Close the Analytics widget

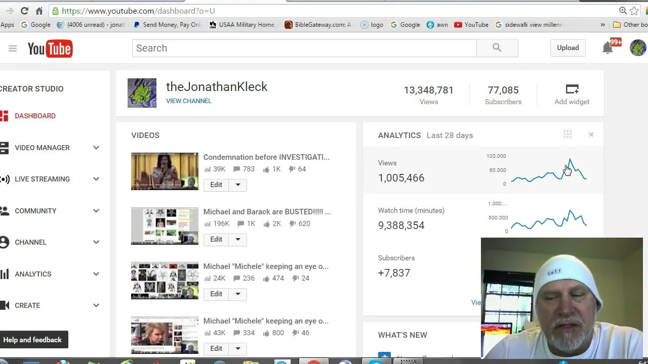click(591, 134)
